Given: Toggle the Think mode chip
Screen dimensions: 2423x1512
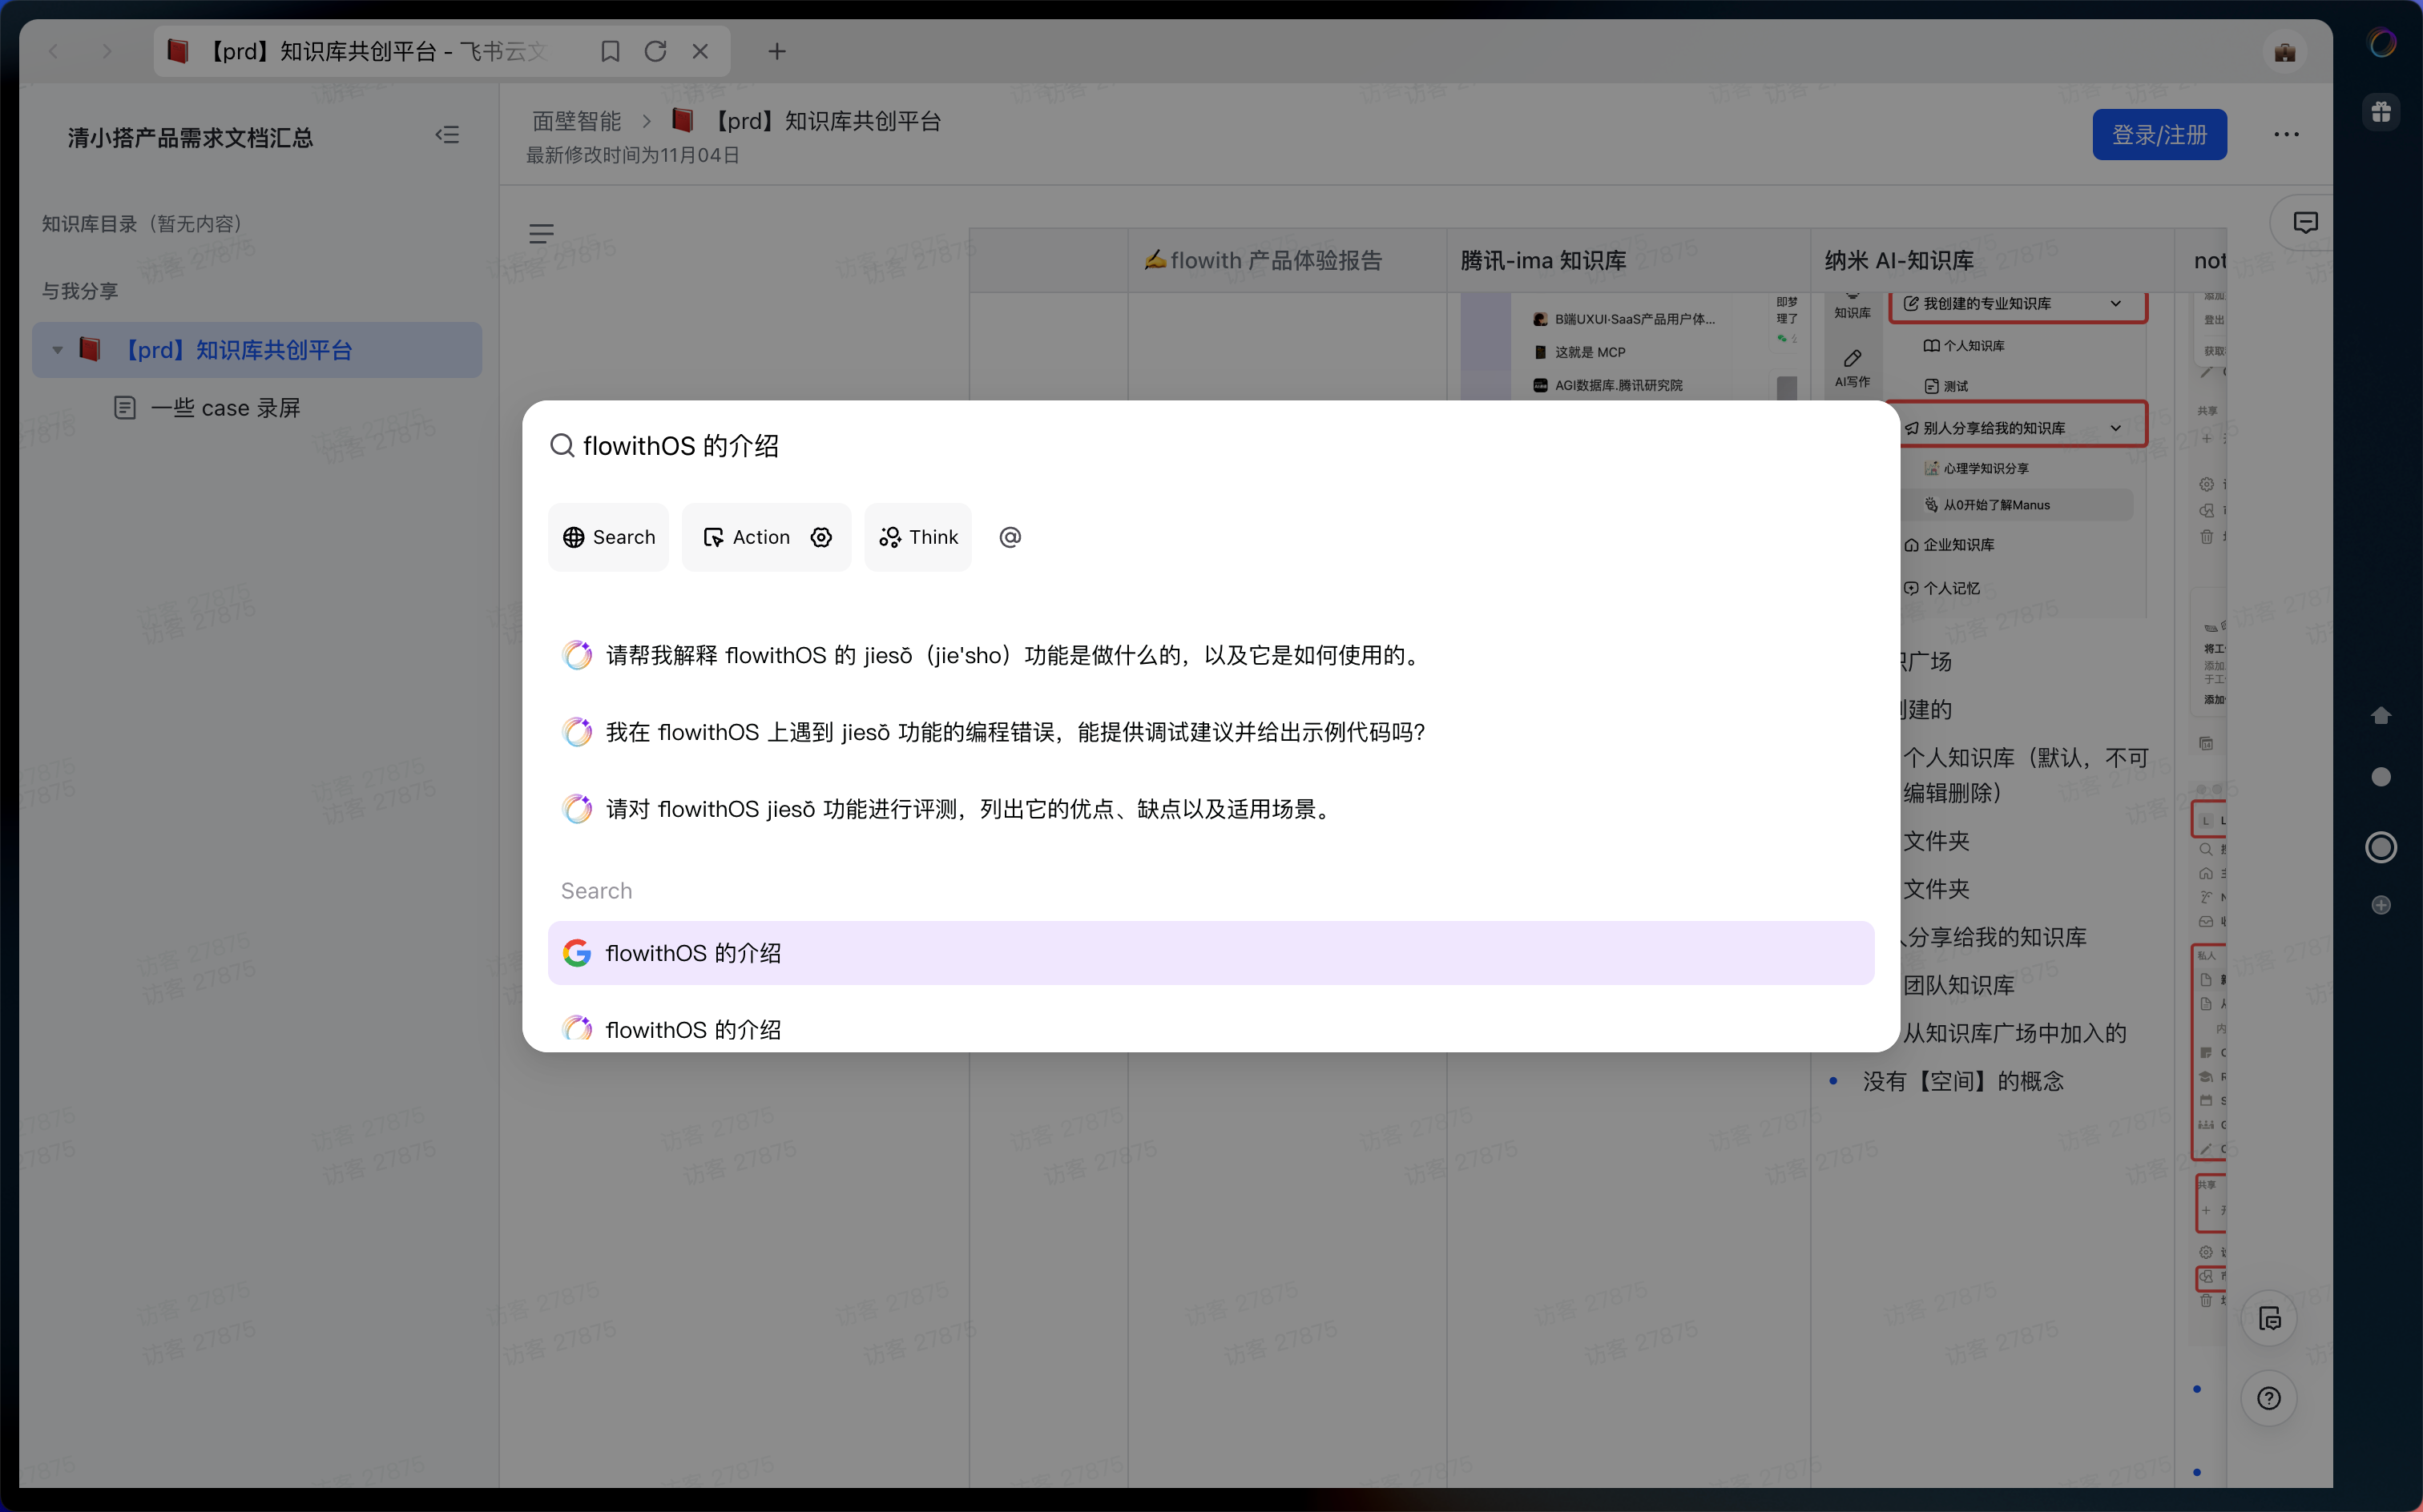Looking at the screenshot, I should click(917, 537).
